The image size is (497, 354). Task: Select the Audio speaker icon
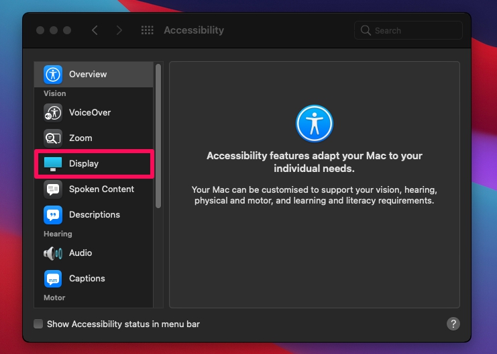click(52, 253)
